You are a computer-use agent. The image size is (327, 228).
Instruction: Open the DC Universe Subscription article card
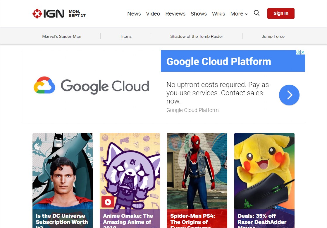click(63, 180)
